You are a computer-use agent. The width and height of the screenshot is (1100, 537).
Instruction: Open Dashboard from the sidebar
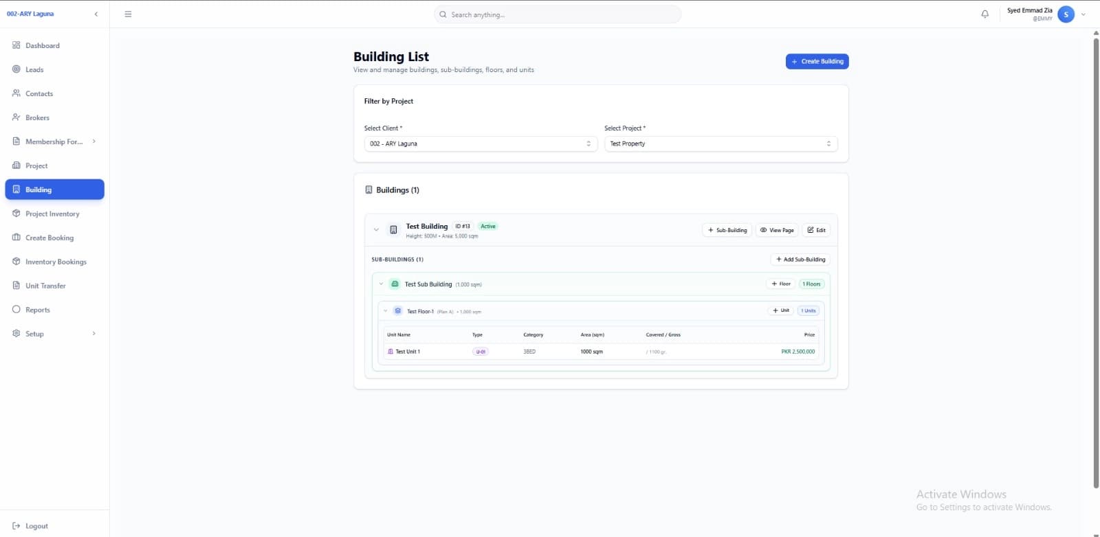tap(54, 45)
